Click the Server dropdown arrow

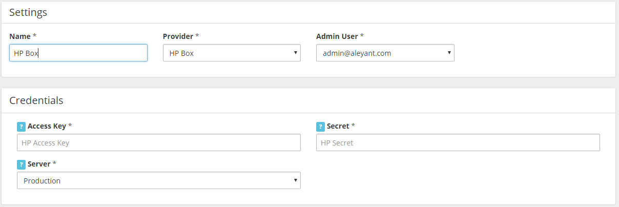295,180
